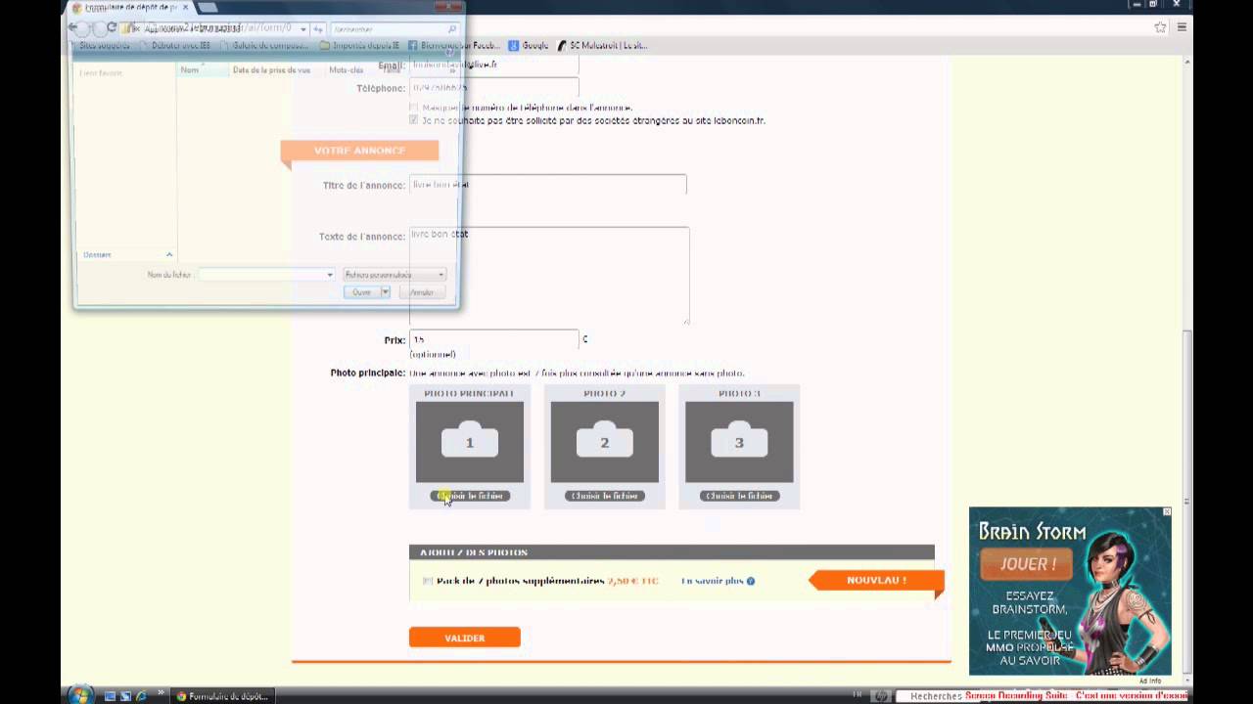This screenshot has width=1253, height=704.
Task: Close the Formulaire de dépôt browser tab
Action: 185,8
